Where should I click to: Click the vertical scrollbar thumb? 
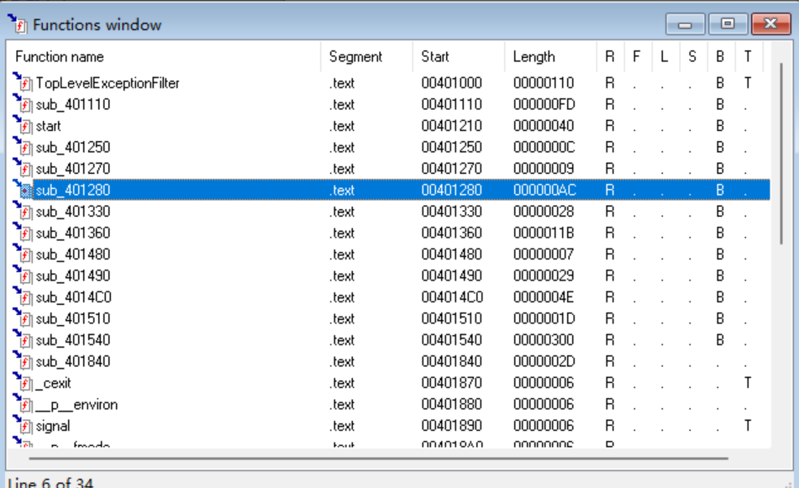point(781,154)
